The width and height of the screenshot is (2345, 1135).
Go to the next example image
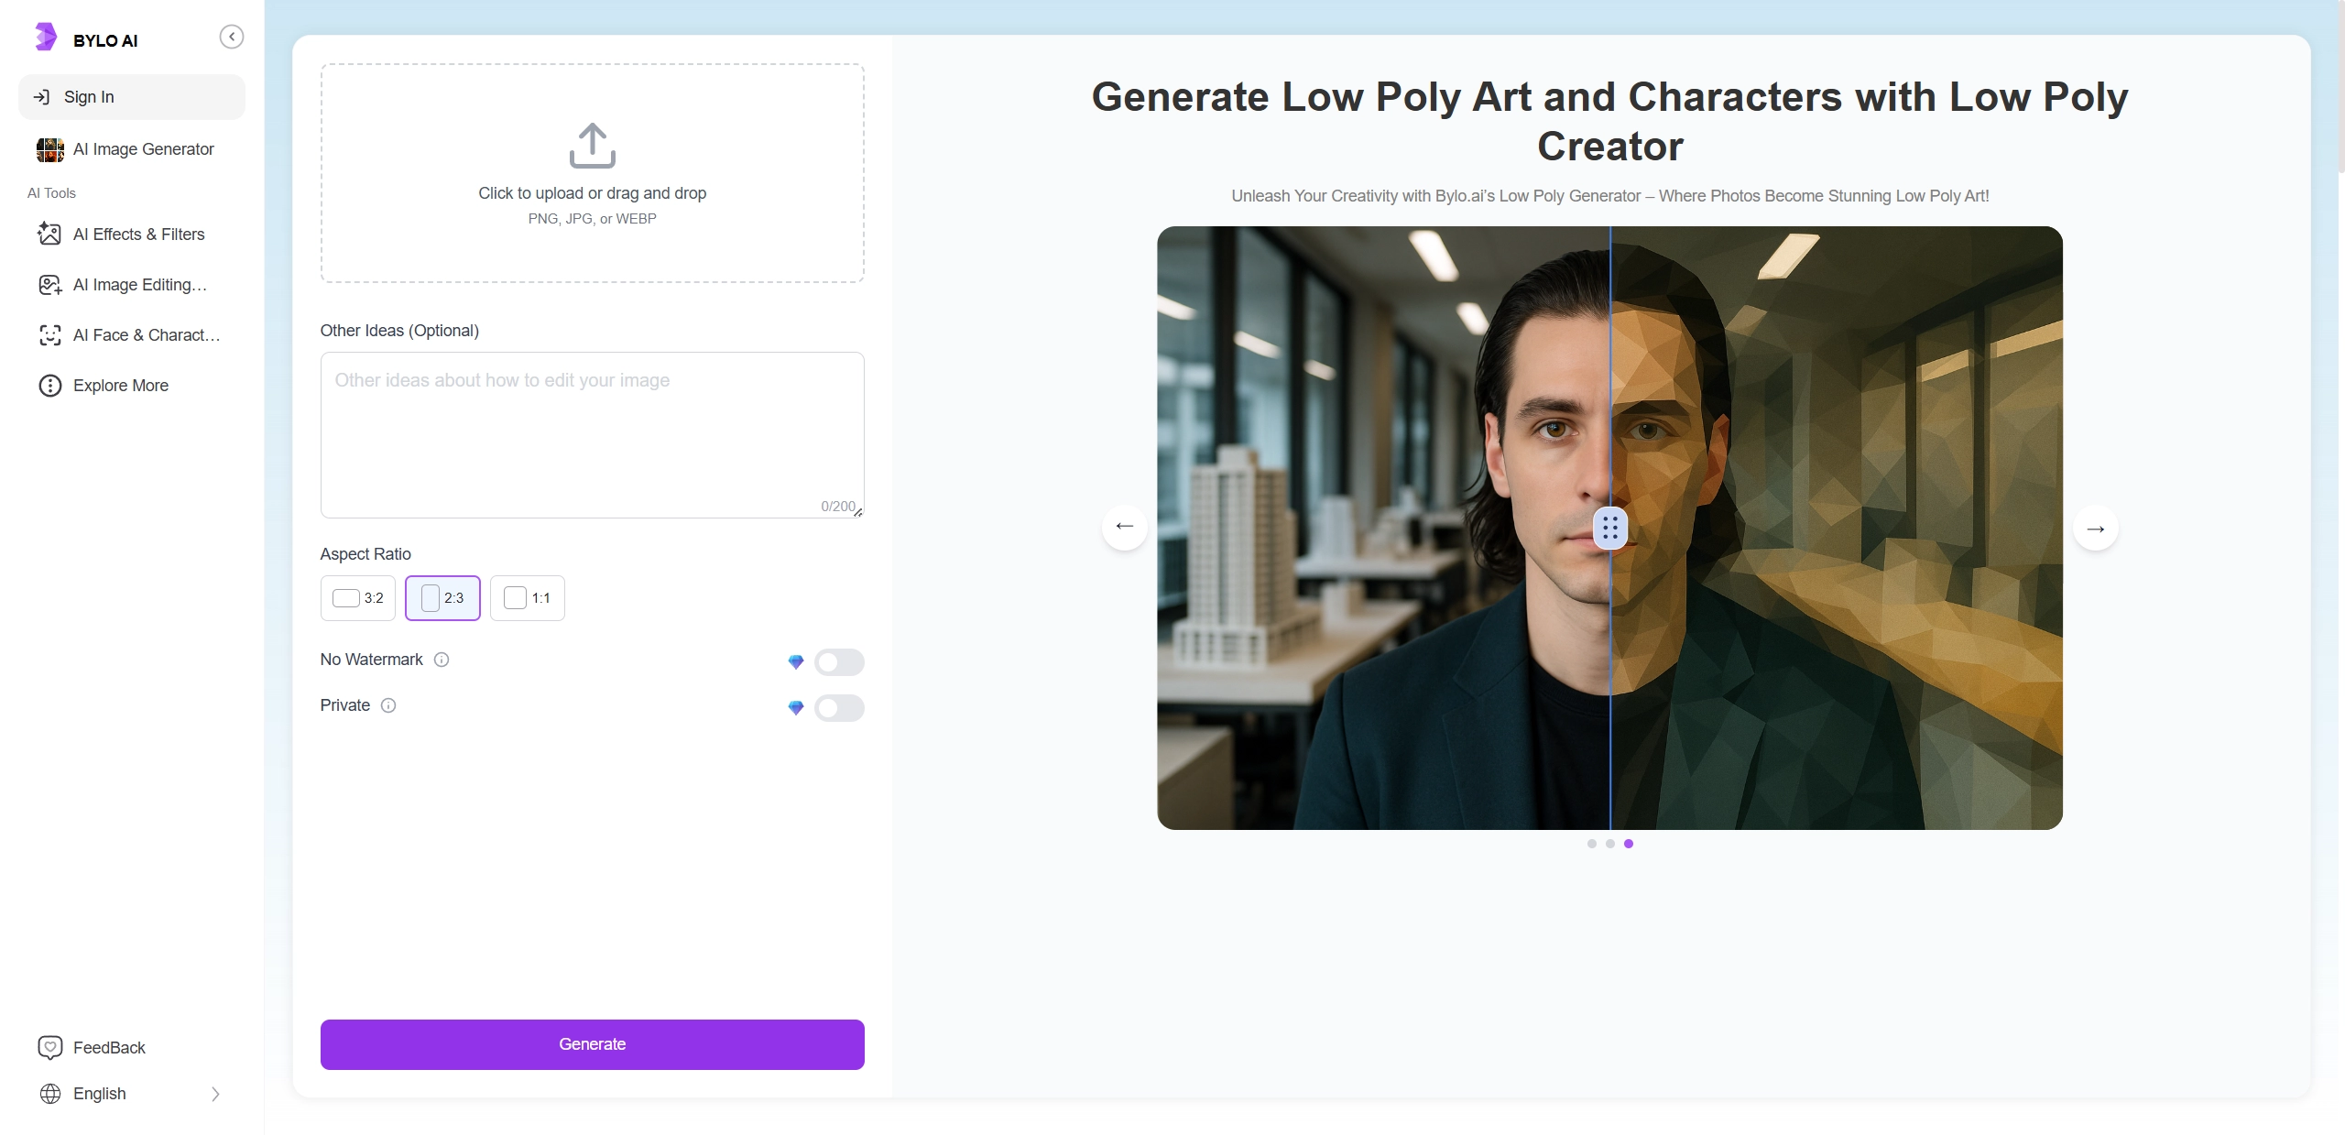(x=2095, y=529)
